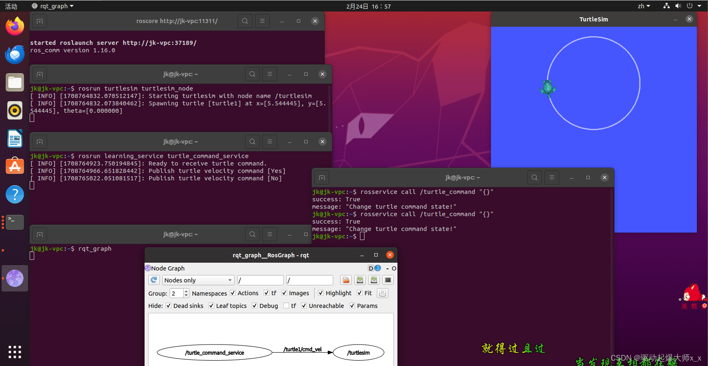Viewport: 708px width, 366px height.
Task: Uncheck Hide Dead sinks
Action: click(x=168, y=305)
